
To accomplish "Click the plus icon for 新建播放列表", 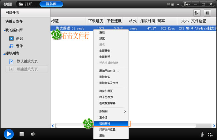I will click(x=11, y=69).
